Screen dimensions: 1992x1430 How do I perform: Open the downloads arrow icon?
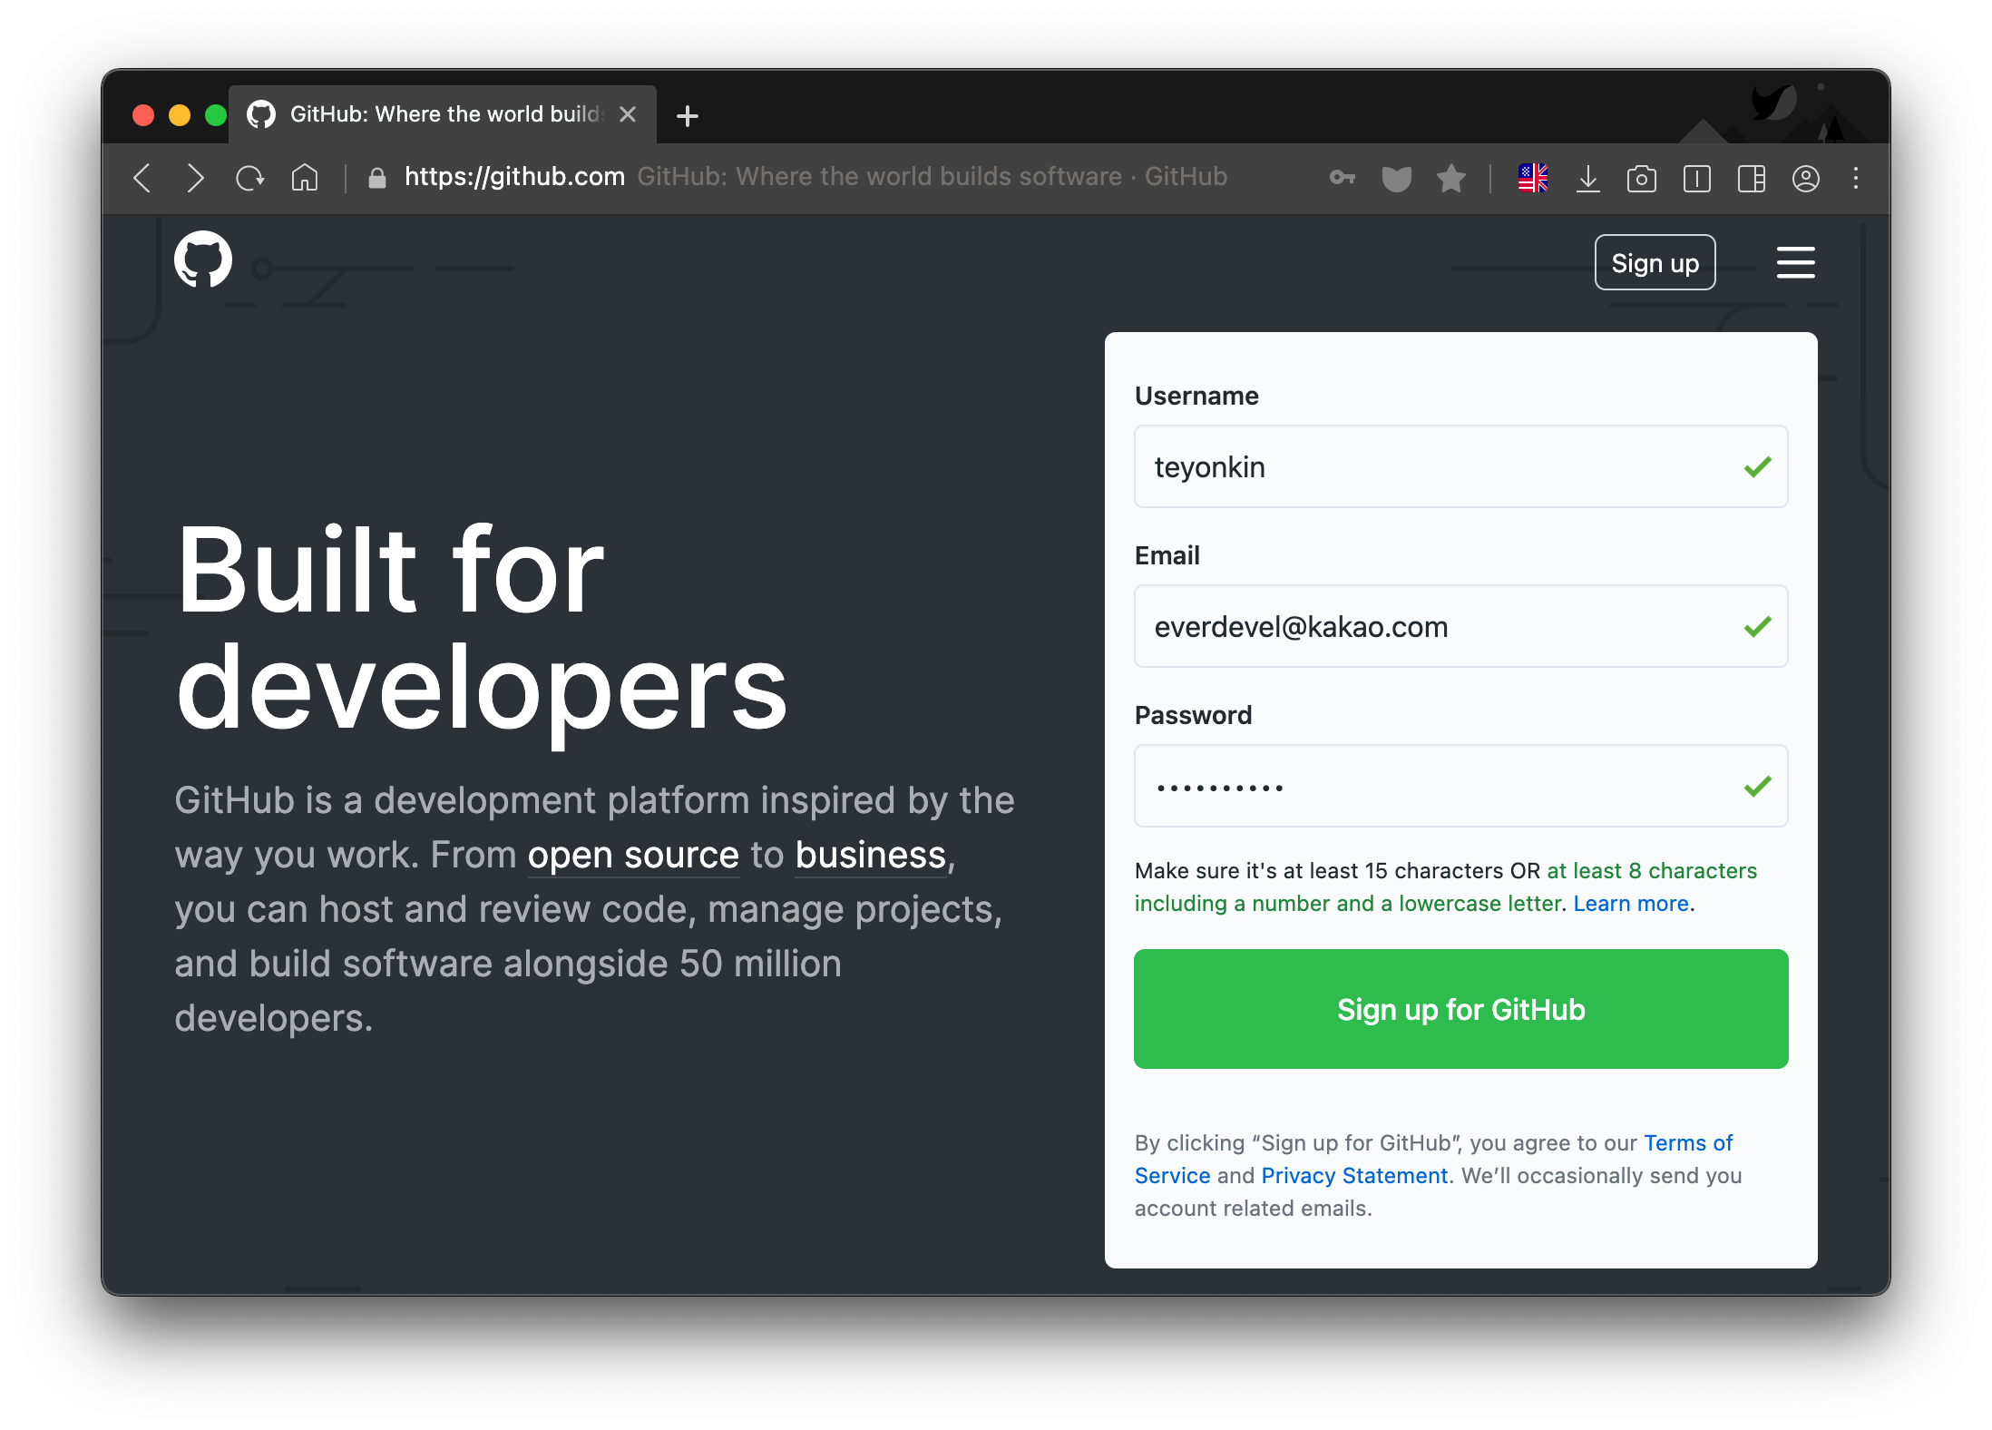1587,178
